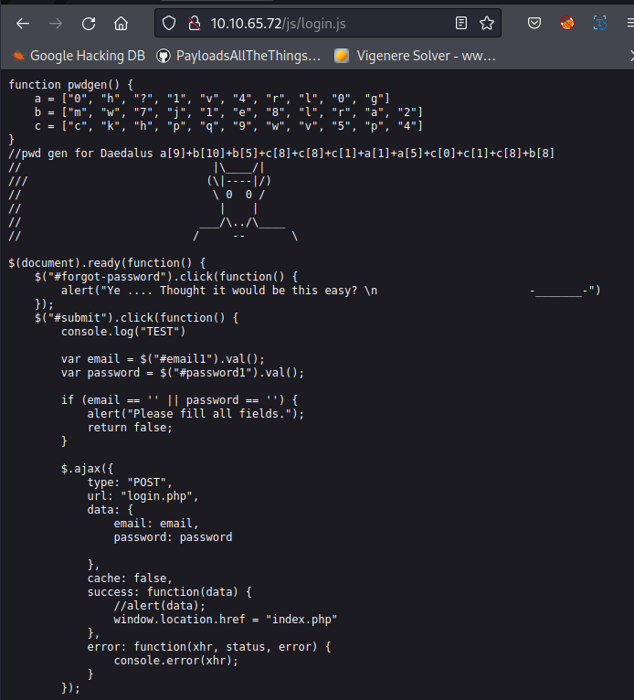The height and width of the screenshot is (700, 634).
Task: Click the pwdgen function definition line
Action: click(x=70, y=84)
